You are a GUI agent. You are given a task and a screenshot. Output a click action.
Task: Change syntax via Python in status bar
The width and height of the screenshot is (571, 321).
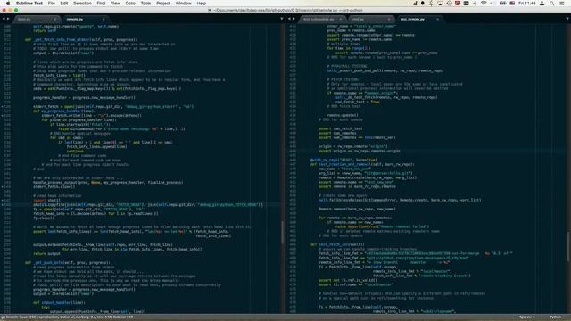coord(555,317)
